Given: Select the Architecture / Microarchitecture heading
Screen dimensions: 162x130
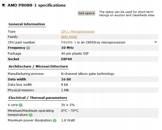Looking at the screenshot, I should point(38,67).
